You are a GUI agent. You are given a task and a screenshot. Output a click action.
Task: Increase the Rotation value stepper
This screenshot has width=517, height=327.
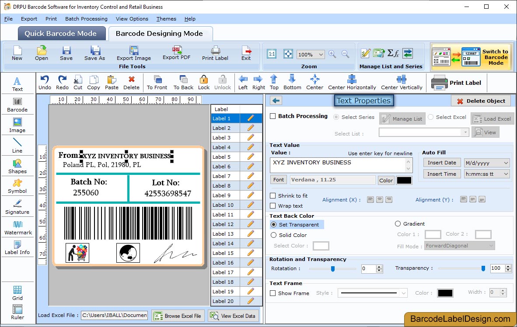coord(379,267)
